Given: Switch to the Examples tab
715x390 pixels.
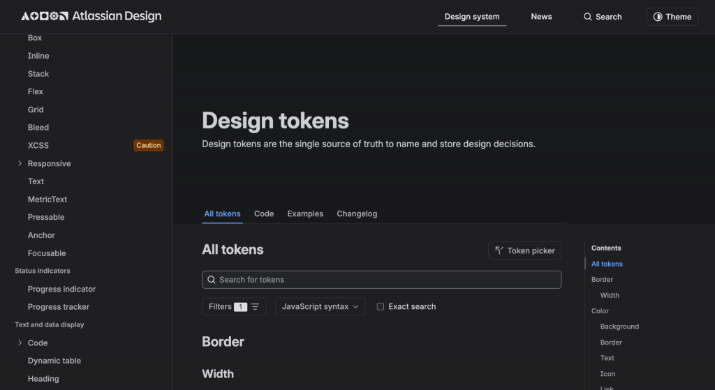Looking at the screenshot, I should click(x=305, y=213).
